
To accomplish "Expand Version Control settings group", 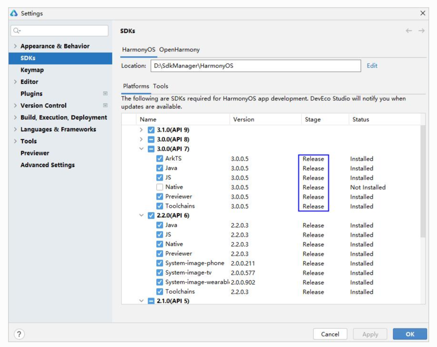I will tap(15, 106).
